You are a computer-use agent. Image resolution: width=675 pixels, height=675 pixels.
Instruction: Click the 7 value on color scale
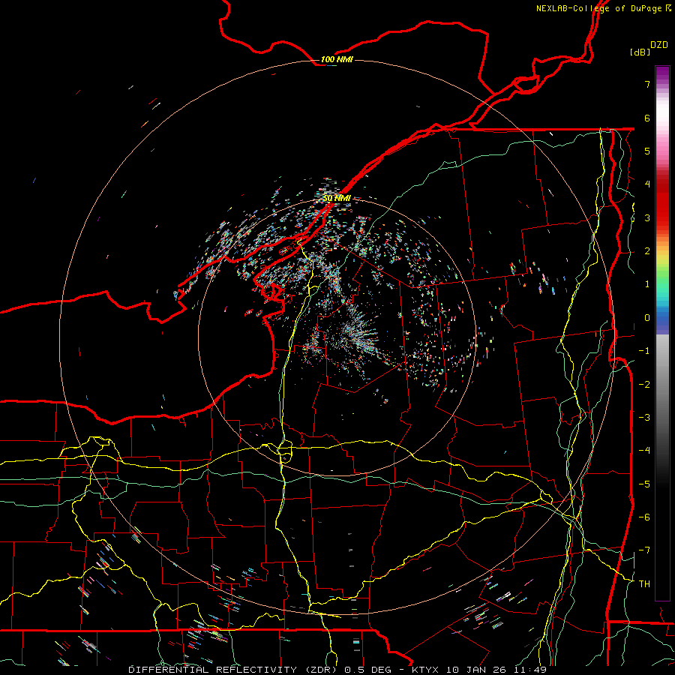pos(647,84)
